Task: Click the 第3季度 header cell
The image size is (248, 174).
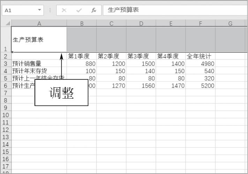Action: pos(141,56)
